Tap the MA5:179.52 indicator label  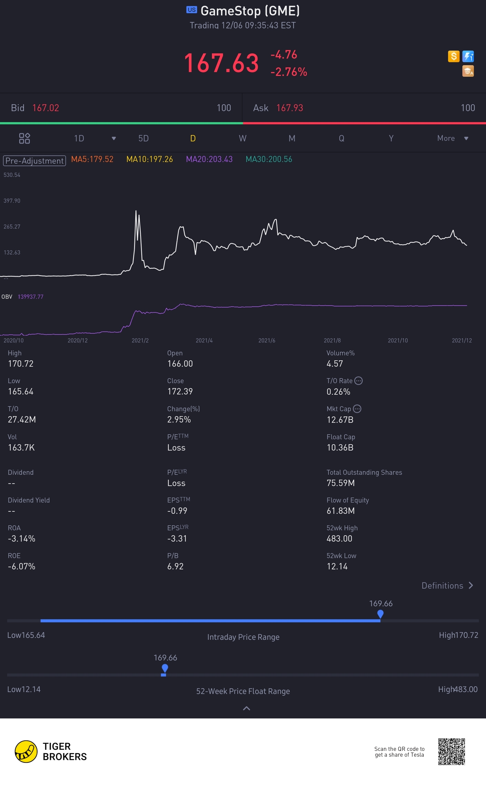92,159
